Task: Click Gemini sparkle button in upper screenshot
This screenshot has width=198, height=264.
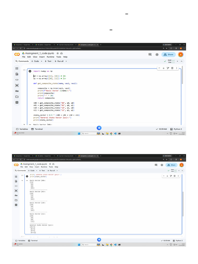Action: (x=99, y=128)
